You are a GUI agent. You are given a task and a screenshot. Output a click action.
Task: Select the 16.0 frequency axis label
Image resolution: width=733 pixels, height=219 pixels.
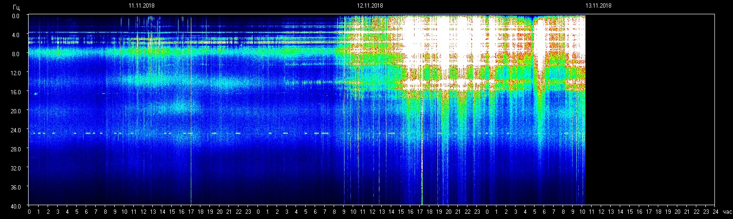16,91
